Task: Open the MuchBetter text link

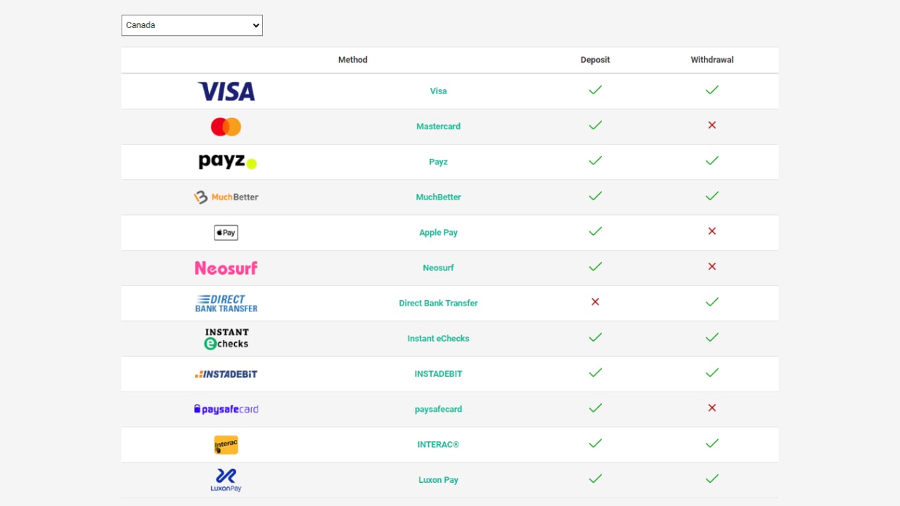Action: [438, 197]
